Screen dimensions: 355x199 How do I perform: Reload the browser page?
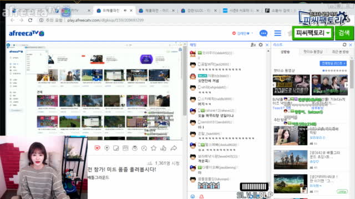[x=30, y=20]
